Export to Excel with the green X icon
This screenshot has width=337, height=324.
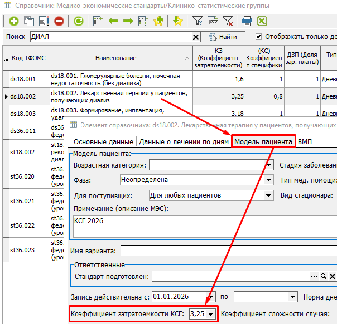pyautogui.click(x=262, y=21)
